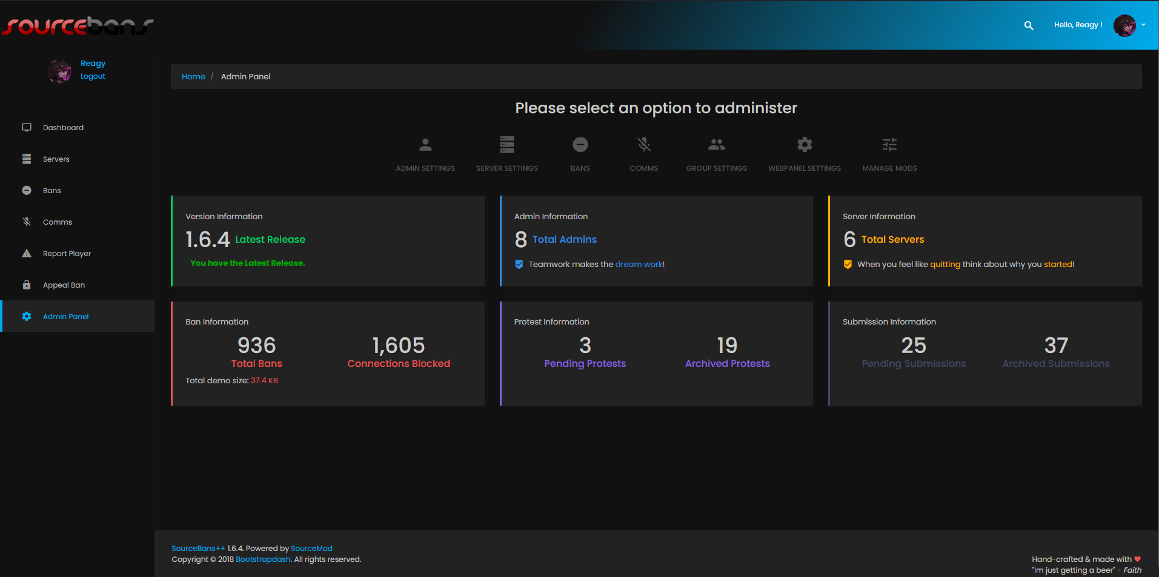The width and height of the screenshot is (1159, 577).
Task: Open Webpanel Settings gear icon
Action: pyautogui.click(x=804, y=145)
